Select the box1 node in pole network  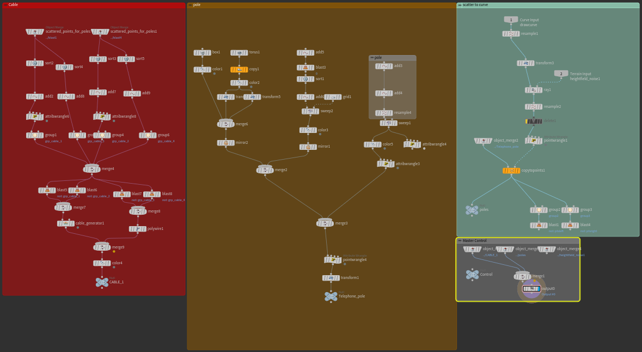(x=202, y=52)
